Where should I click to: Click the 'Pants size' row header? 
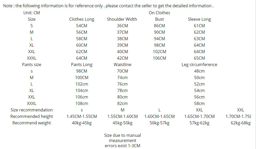[x=32, y=65]
